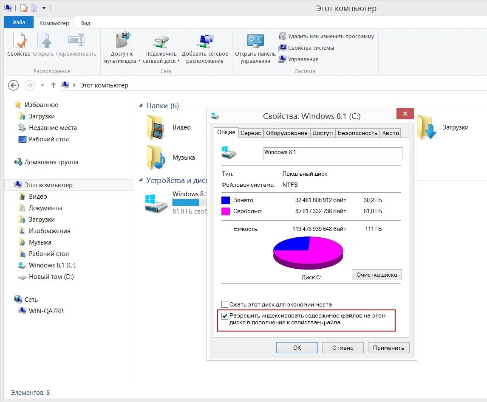The height and width of the screenshot is (402, 487).
Task: Switch to the Безопасность tab
Action: (357, 133)
